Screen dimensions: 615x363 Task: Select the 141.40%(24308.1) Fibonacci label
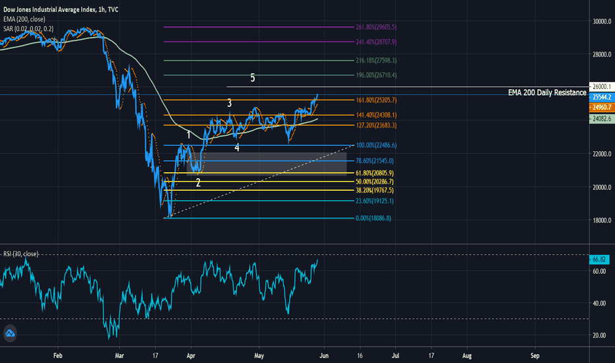pyautogui.click(x=376, y=115)
